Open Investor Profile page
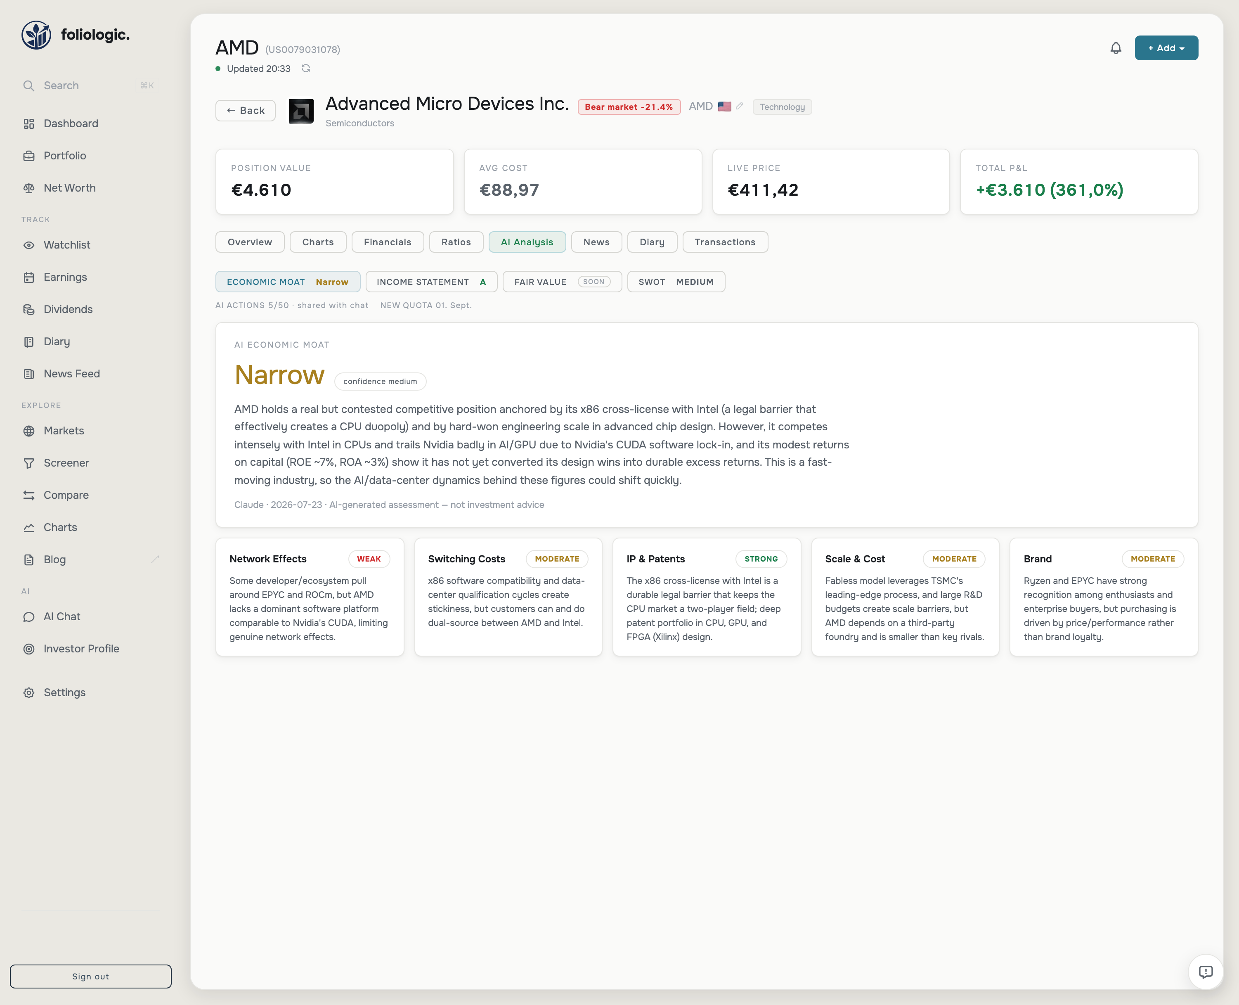The height and width of the screenshot is (1005, 1239). pos(81,649)
